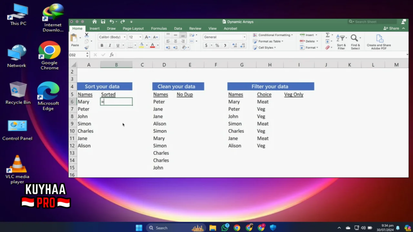Open the Review tab
Viewport: 413px width, 232px height.
pos(195,28)
